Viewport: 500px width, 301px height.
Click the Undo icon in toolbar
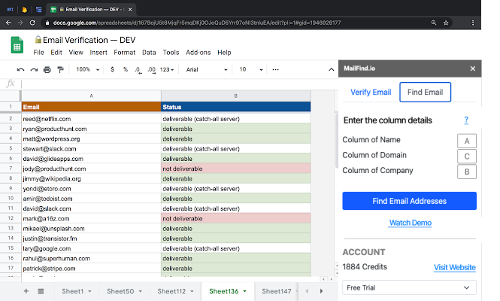point(21,69)
